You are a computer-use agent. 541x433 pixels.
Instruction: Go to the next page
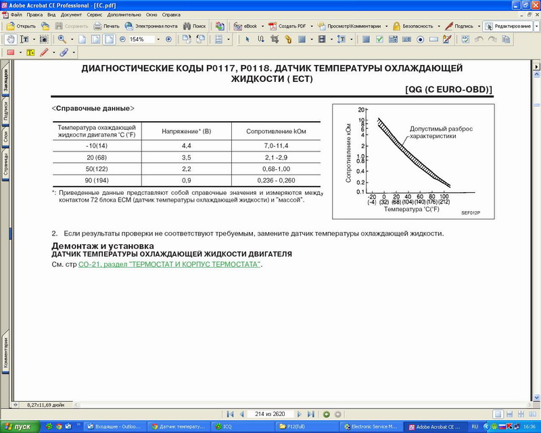pyautogui.click(x=299, y=414)
